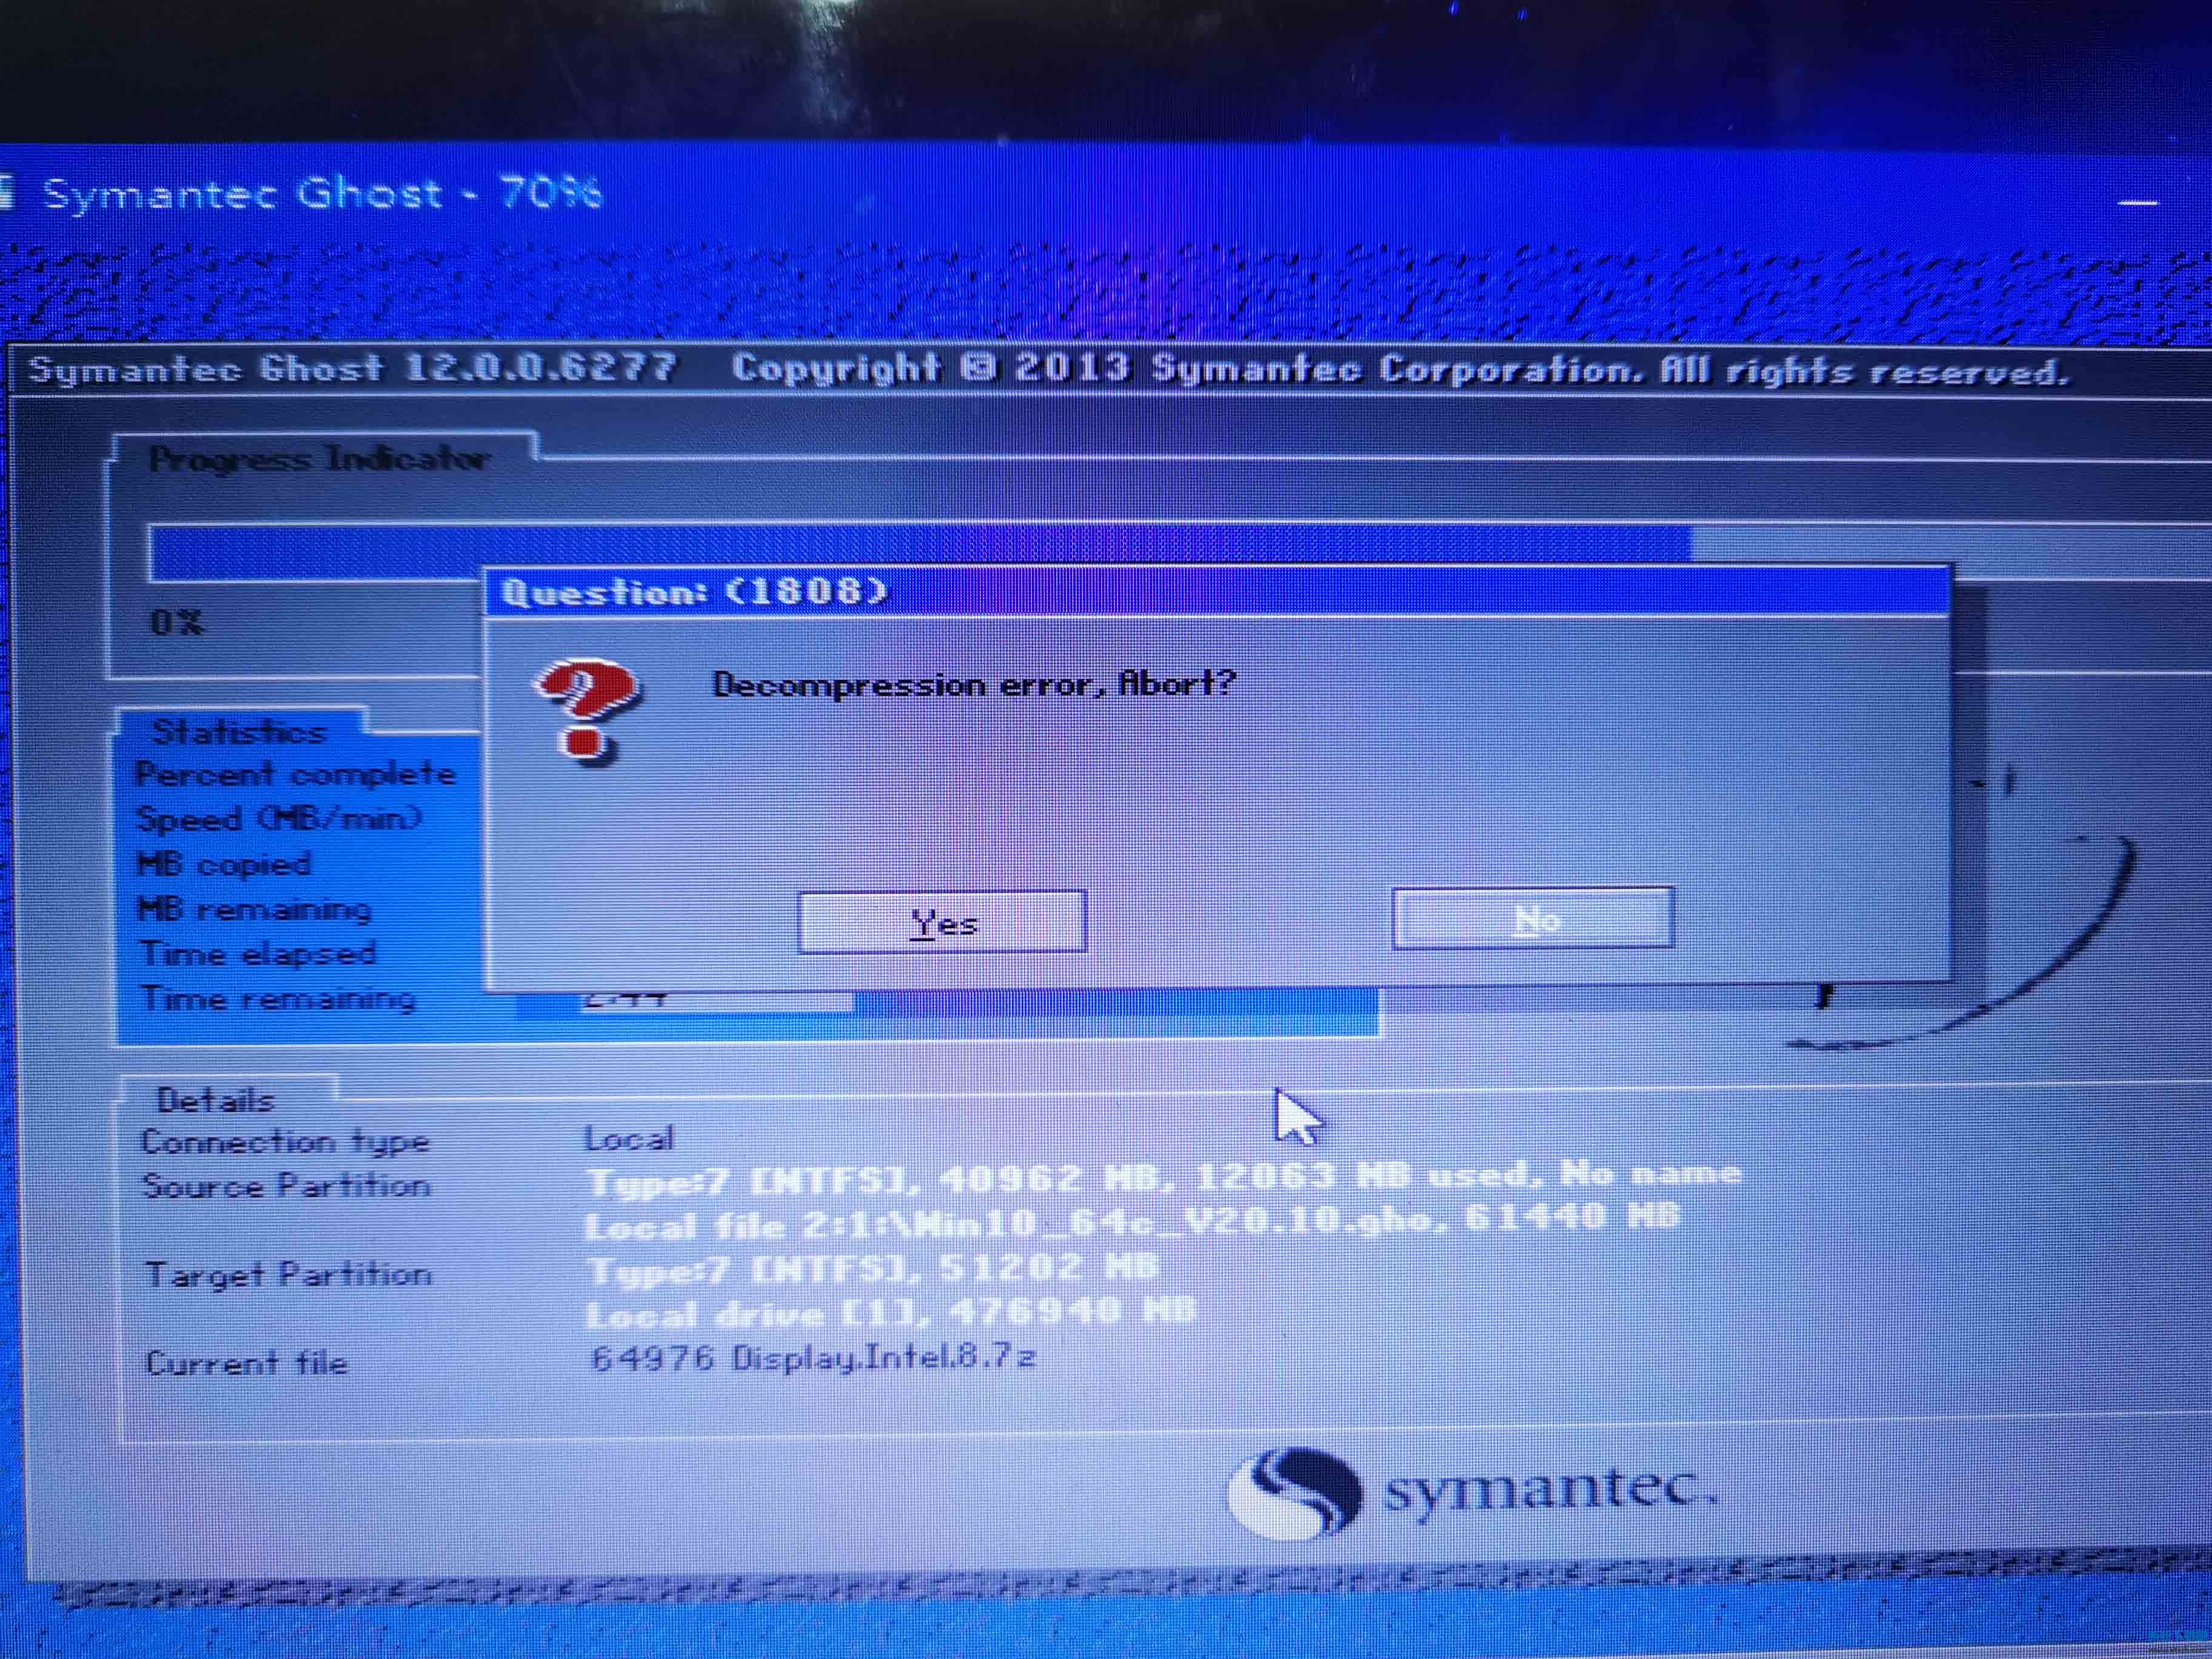This screenshot has height=1659, width=2212.
Task: Click the Time remaining statistic label
Action: tap(278, 998)
